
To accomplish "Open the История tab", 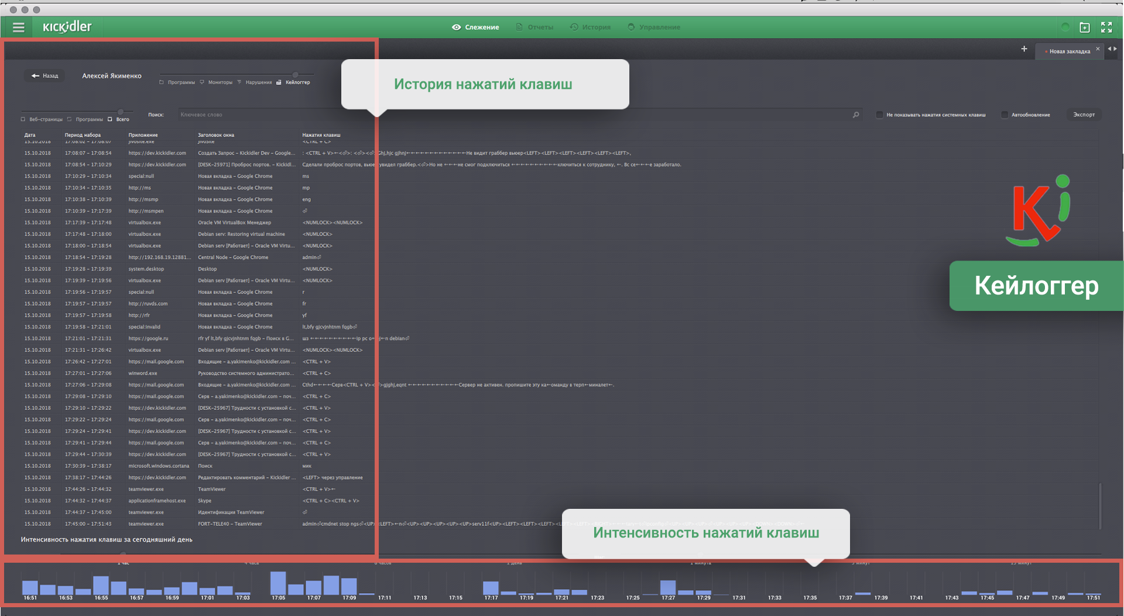I will pos(590,28).
